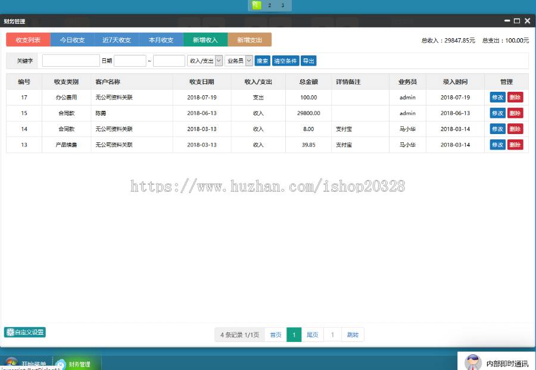536x370 pixels.
Task: Open 内部即时通讯 instant messaging avatar
Action: (473, 361)
